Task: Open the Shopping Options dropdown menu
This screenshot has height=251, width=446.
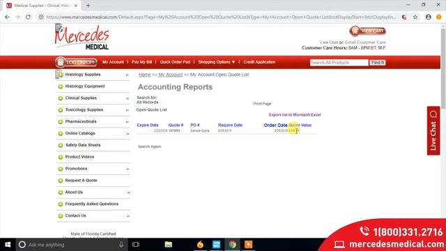Action: pyautogui.click(x=217, y=62)
